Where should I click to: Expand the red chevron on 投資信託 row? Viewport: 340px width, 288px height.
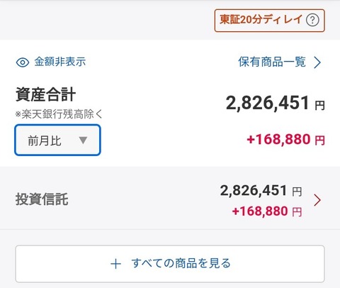pos(317,200)
